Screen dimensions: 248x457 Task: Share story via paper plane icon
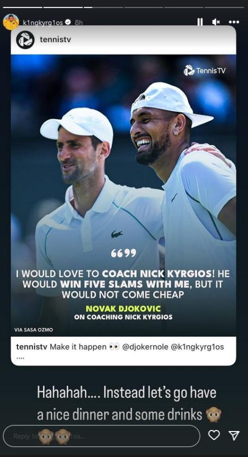pos(234,435)
